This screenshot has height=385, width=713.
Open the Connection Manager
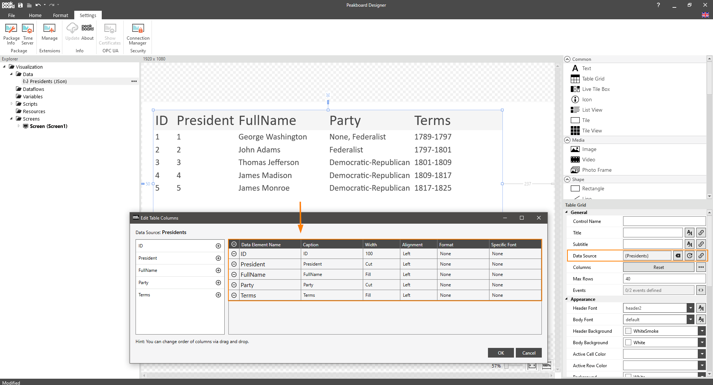[138, 34]
